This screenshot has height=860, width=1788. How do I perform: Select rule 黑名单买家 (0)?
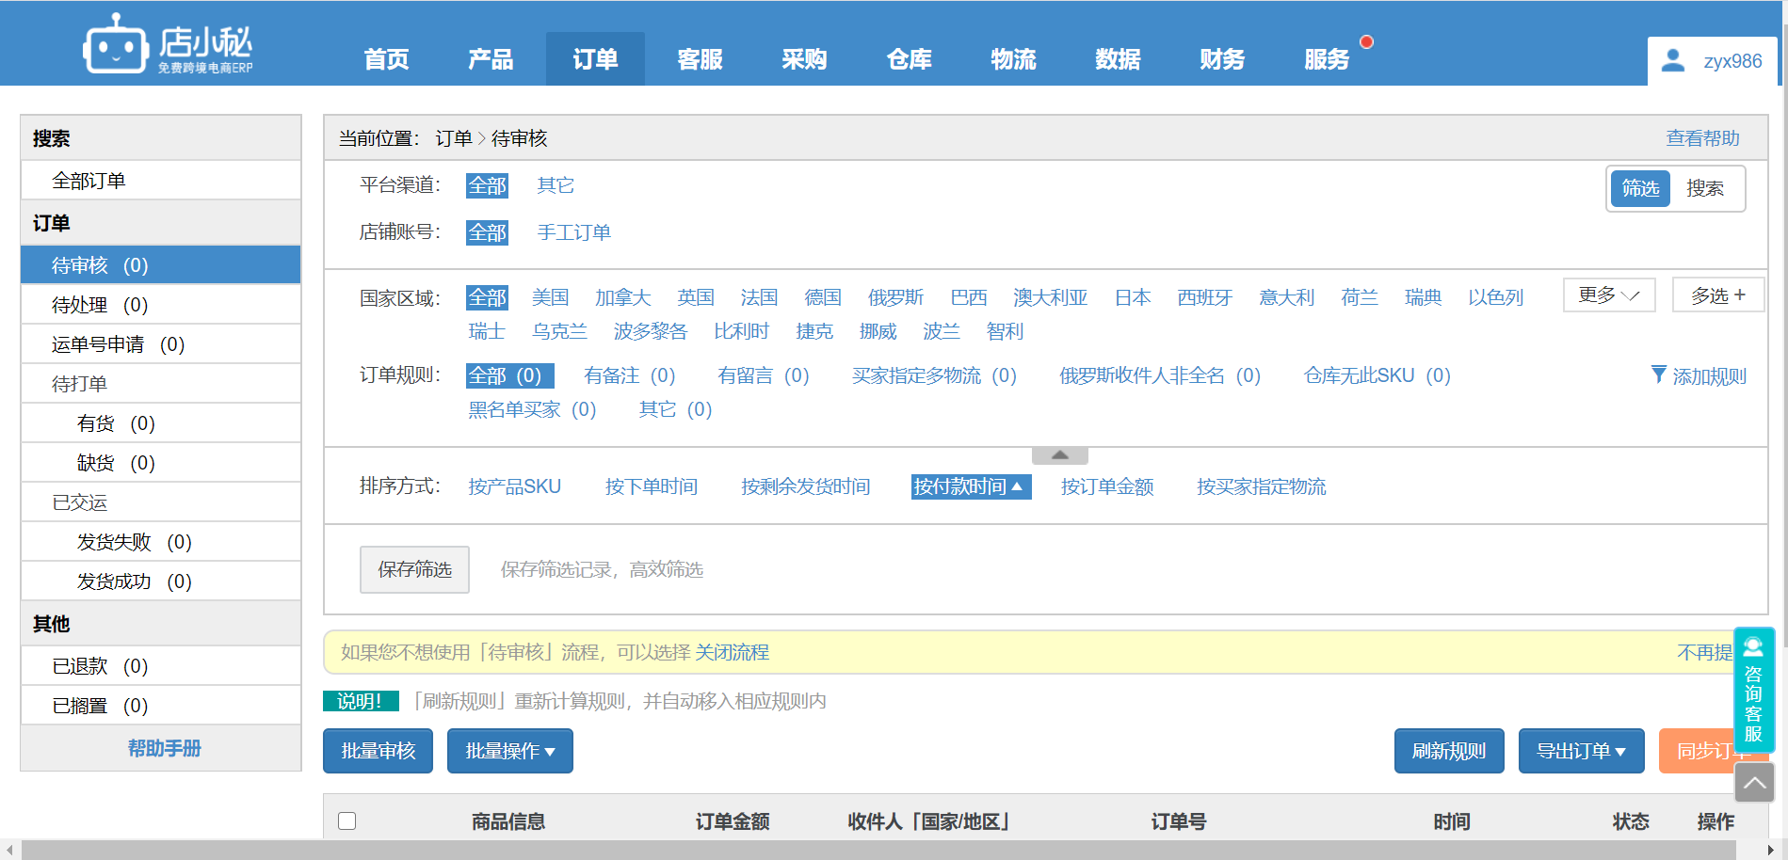(532, 409)
